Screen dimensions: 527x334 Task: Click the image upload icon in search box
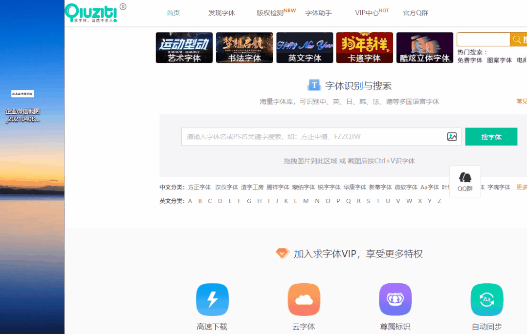click(452, 137)
